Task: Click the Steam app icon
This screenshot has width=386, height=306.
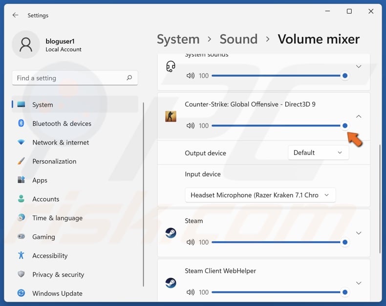Action: coord(171,233)
